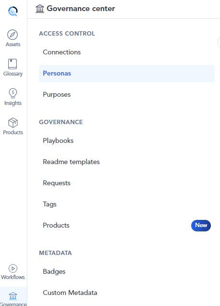Click the GOVERNANCE section heading
The width and height of the screenshot is (220, 306).
pyautogui.click(x=61, y=122)
